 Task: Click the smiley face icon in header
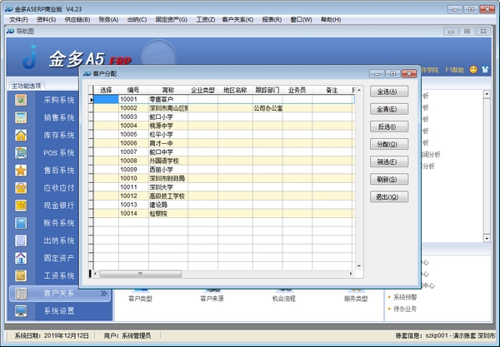[473, 69]
